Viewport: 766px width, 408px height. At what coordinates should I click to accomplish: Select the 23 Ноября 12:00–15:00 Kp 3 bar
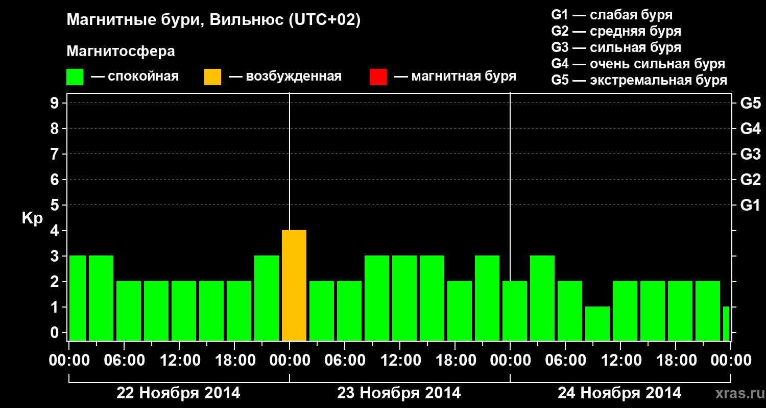click(x=404, y=298)
